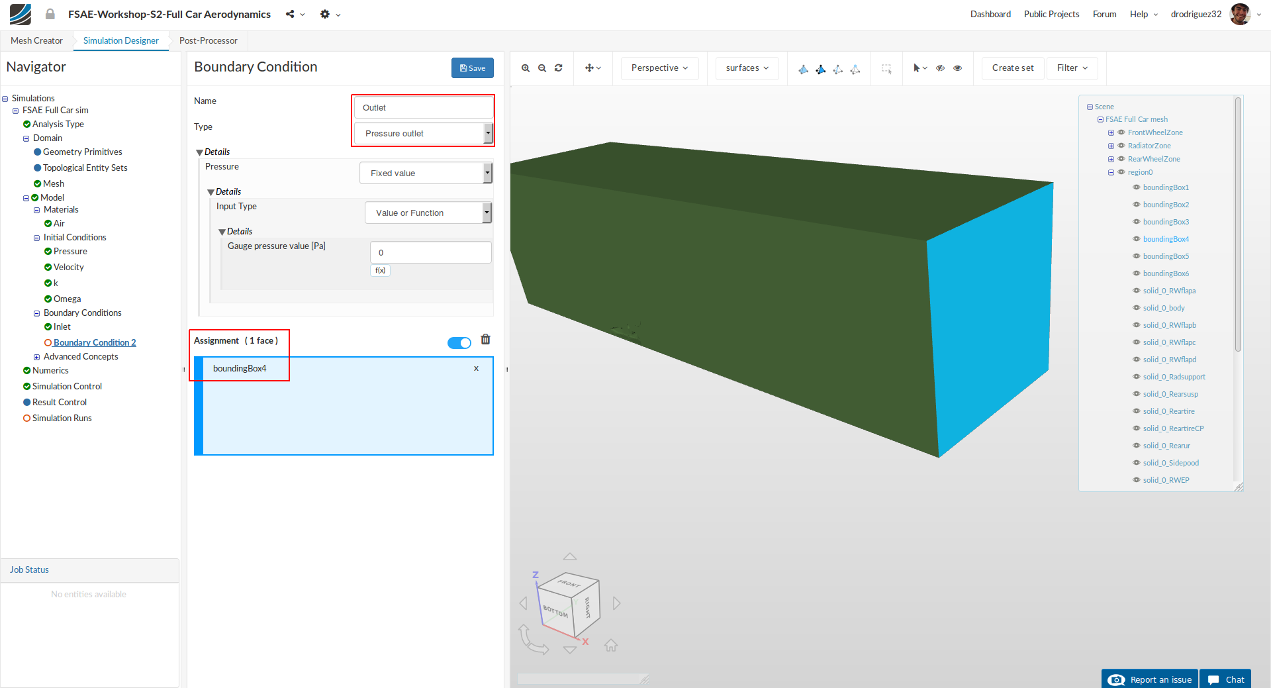
Task: Click the home icon near orientation cube
Action: [610, 645]
